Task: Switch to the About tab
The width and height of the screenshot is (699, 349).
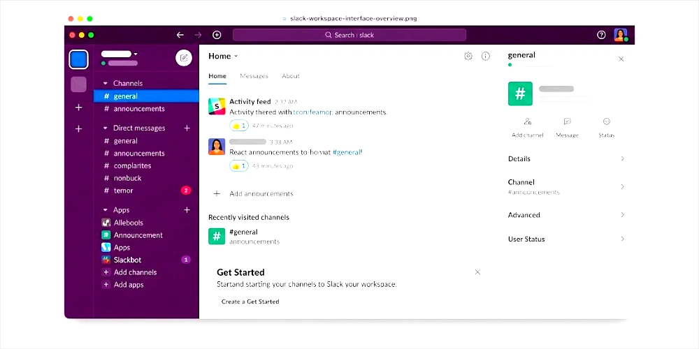Action: (291, 76)
